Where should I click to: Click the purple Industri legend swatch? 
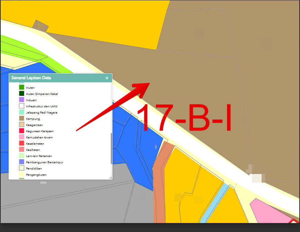[21, 100]
